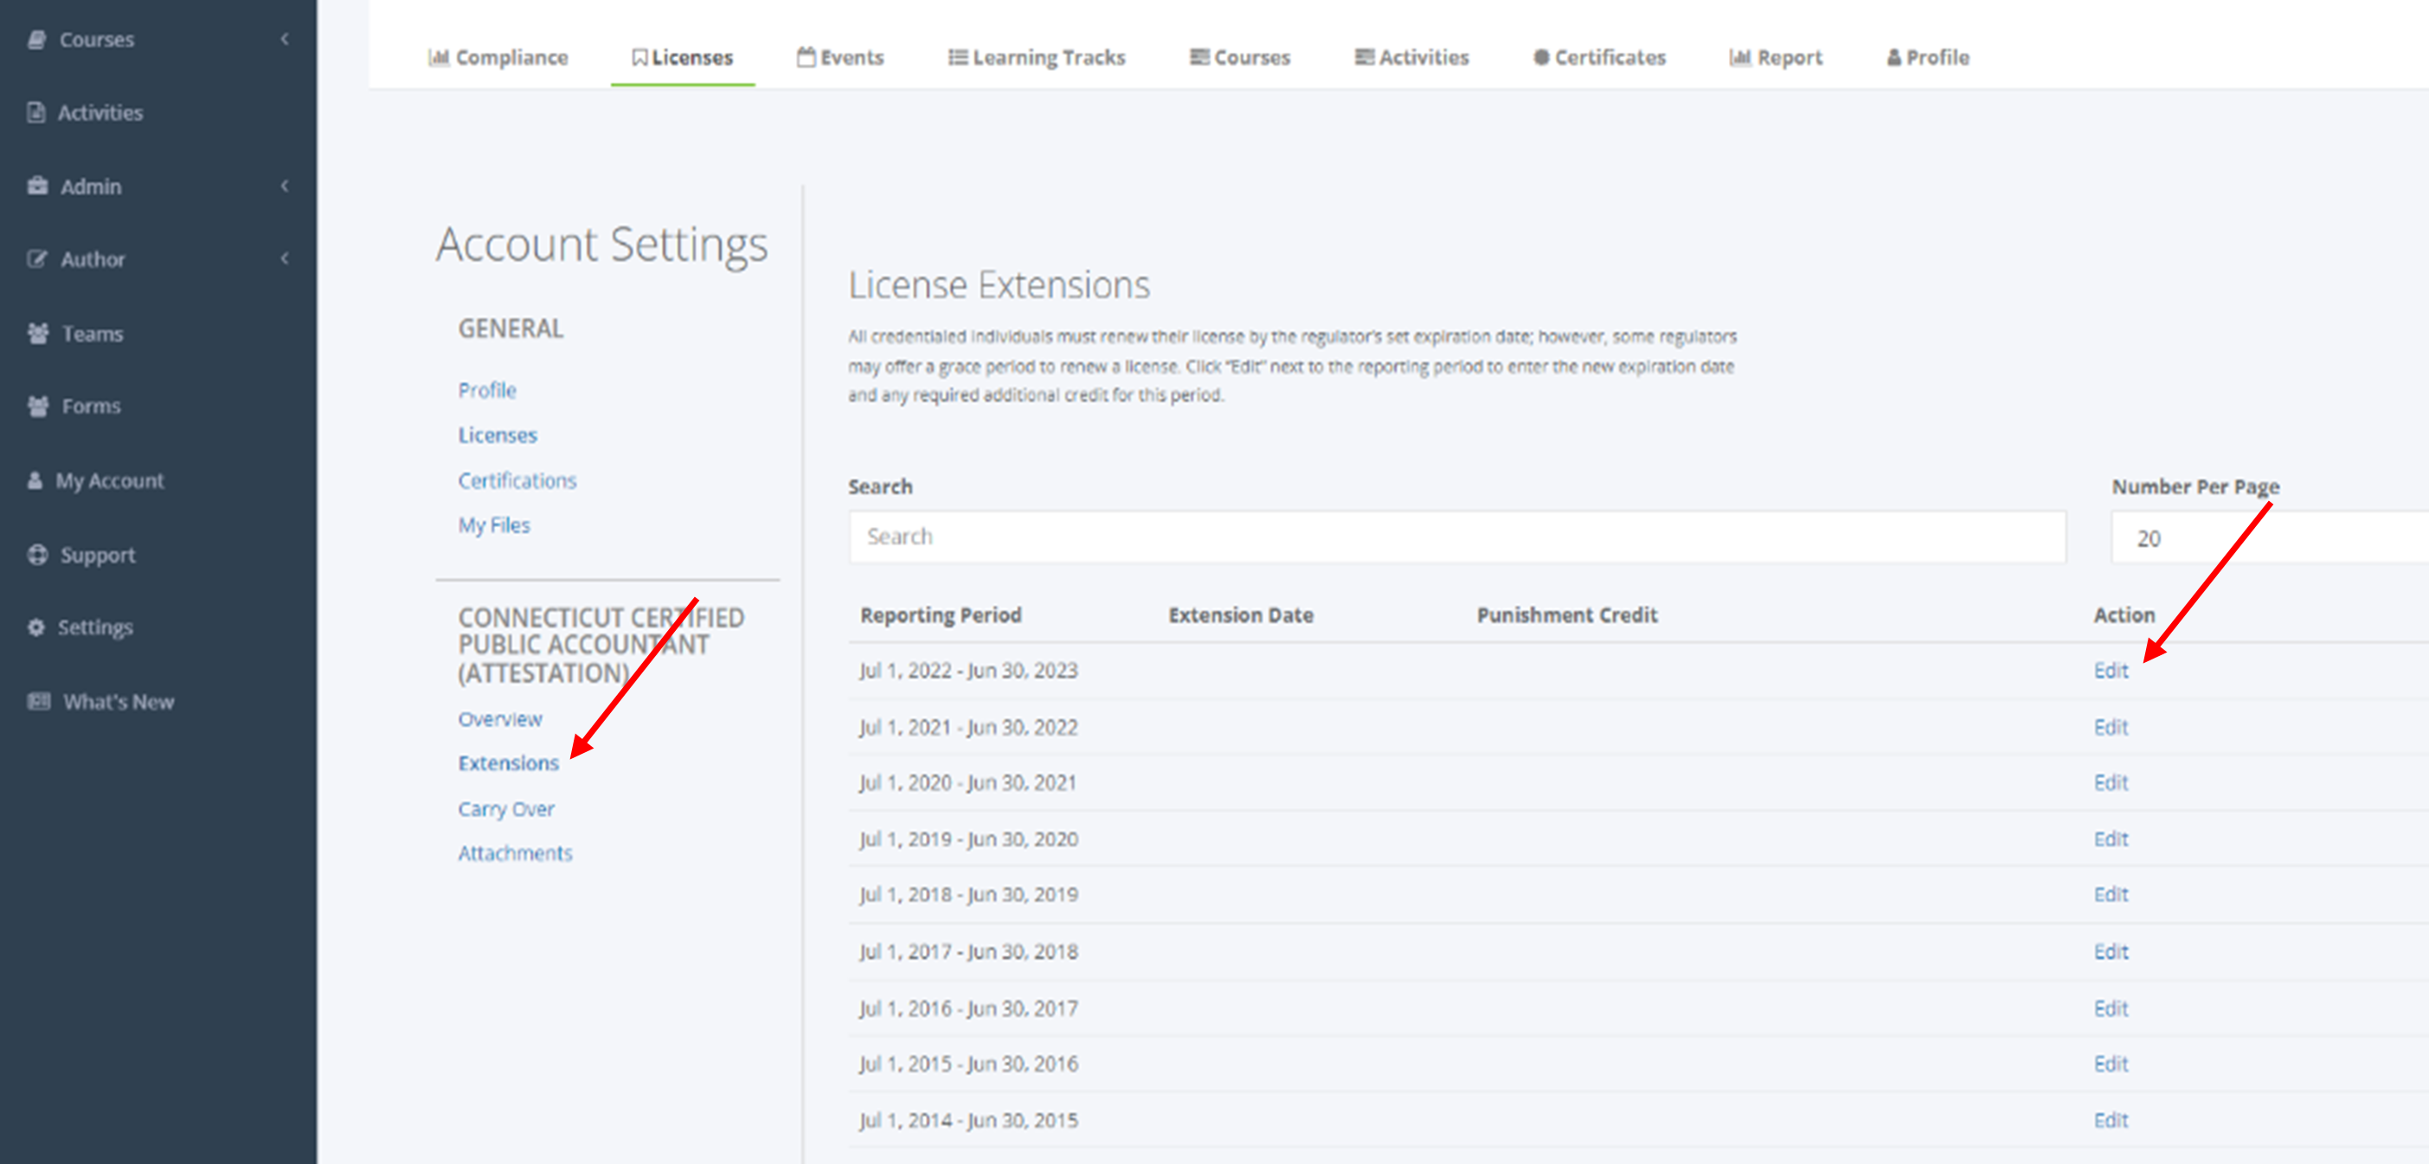
Task: Open the Carry Over link
Action: (505, 808)
